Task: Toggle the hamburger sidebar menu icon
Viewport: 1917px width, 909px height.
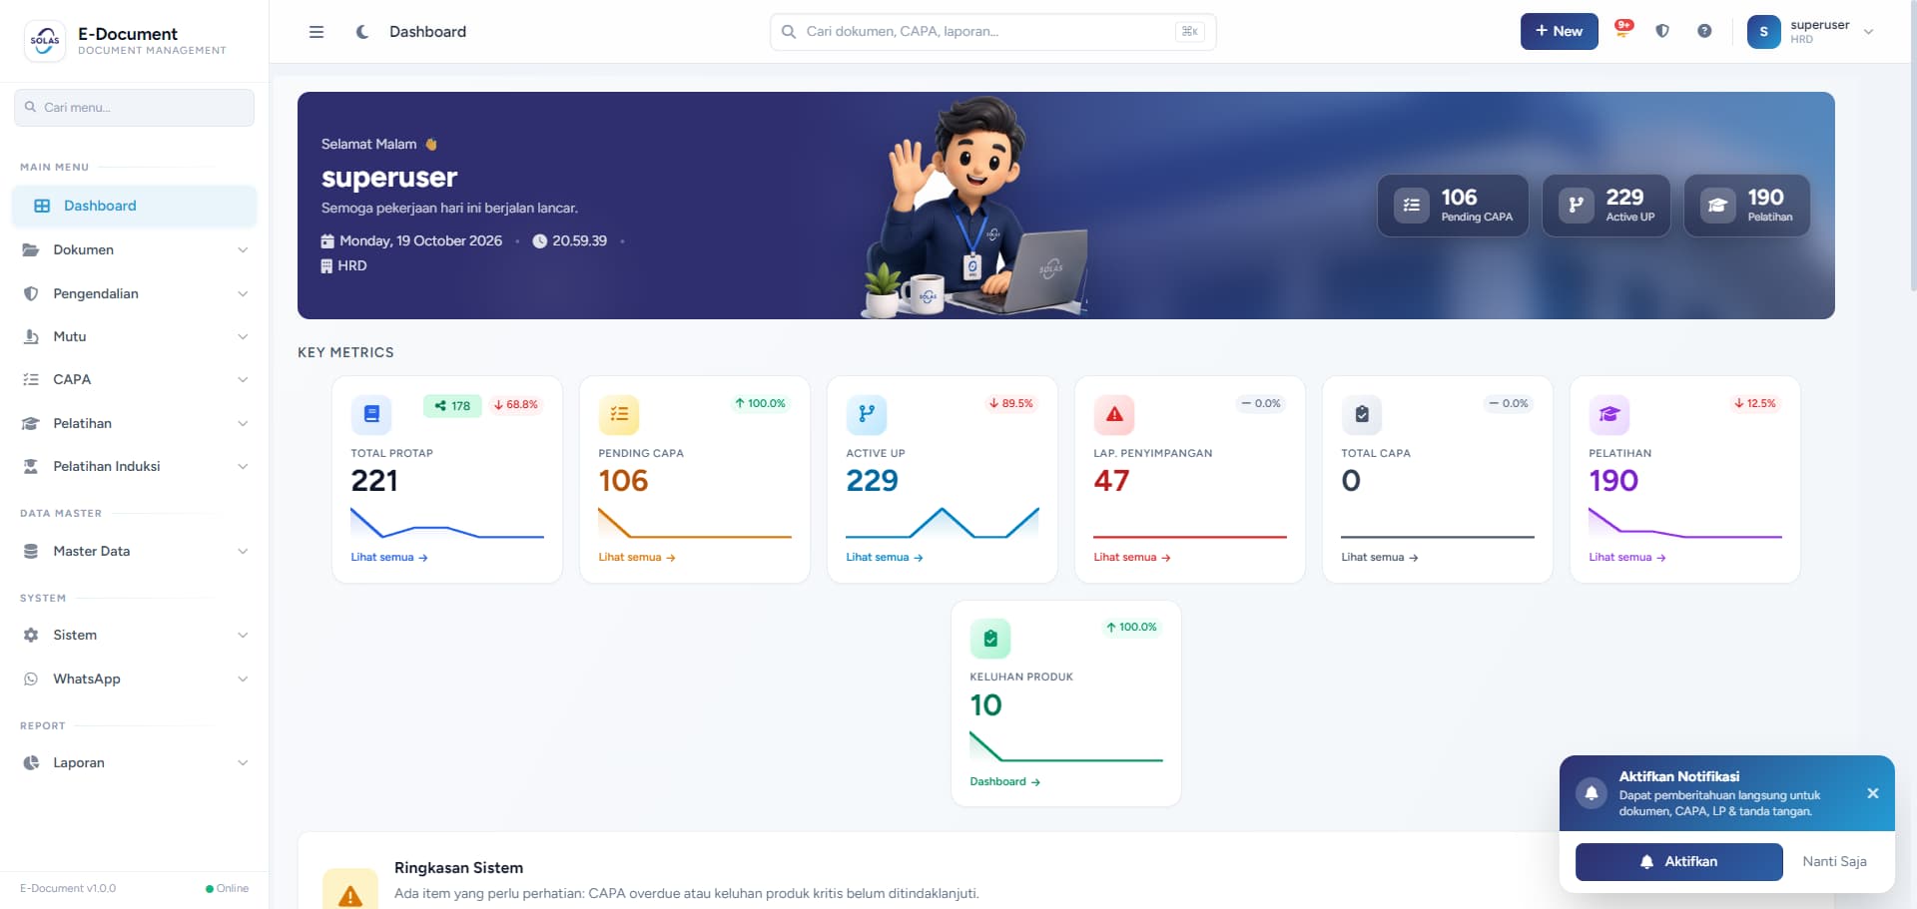Action: (x=317, y=32)
